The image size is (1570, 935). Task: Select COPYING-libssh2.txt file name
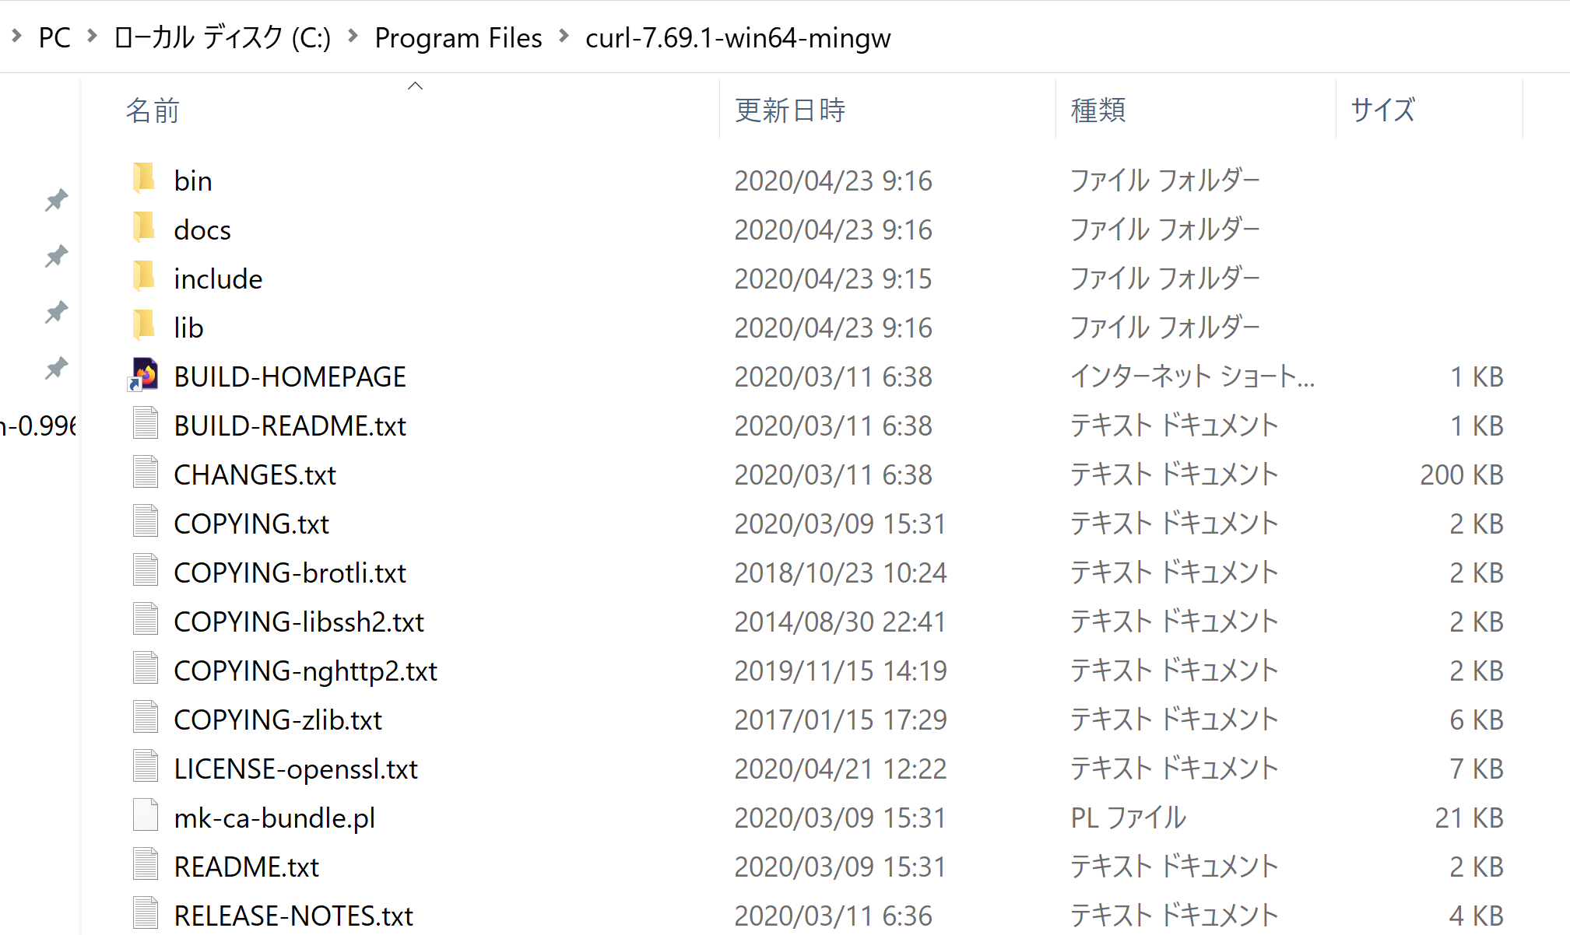[x=299, y=622]
